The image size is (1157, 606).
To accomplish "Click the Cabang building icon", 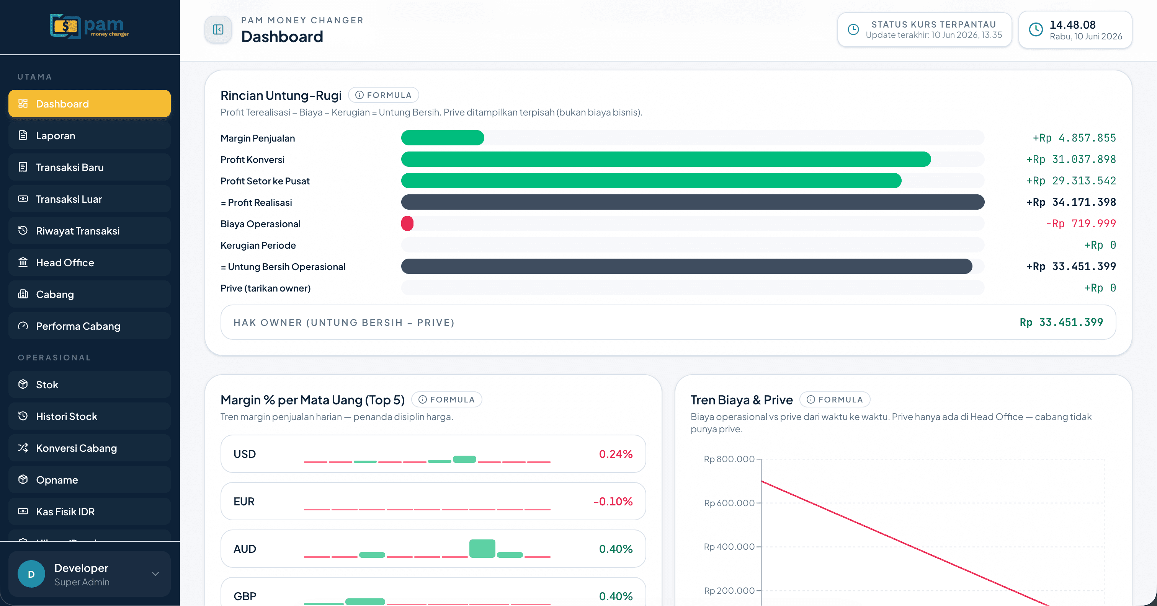I will point(23,294).
